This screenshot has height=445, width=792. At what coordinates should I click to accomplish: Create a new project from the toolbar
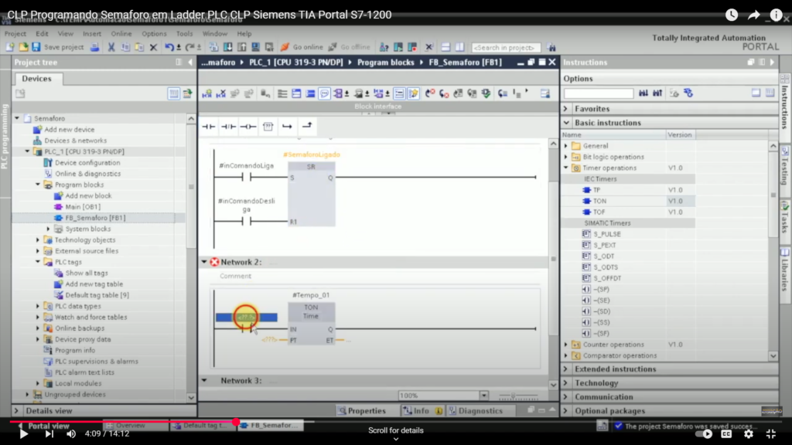(9, 47)
